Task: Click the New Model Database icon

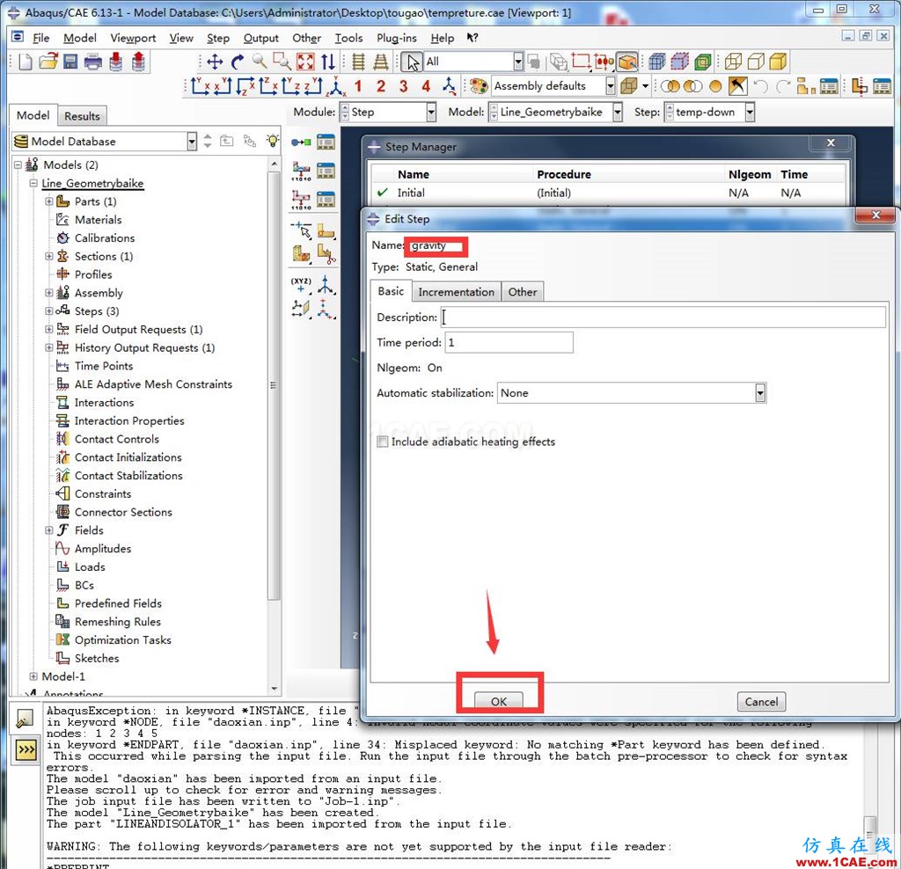Action: [25, 62]
